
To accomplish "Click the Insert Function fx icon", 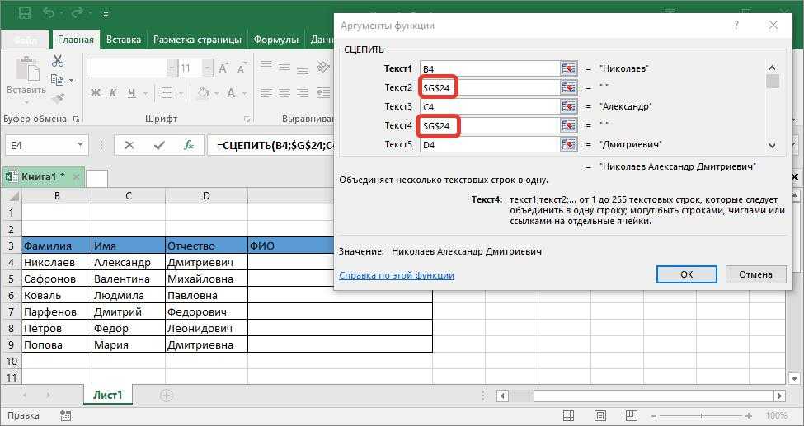I will [189, 145].
